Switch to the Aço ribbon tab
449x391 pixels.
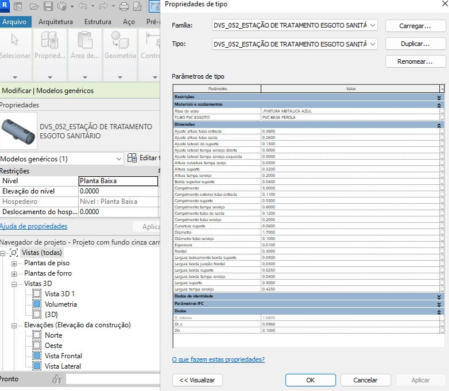point(129,22)
